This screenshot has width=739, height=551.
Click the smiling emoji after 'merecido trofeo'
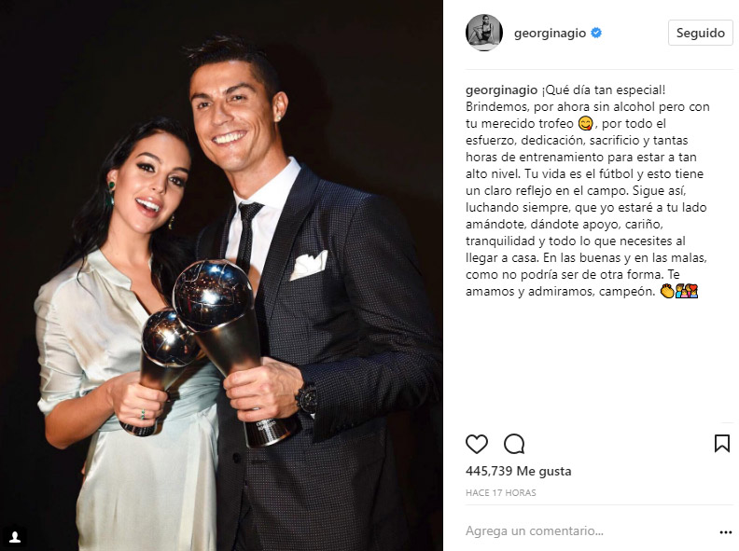585,123
